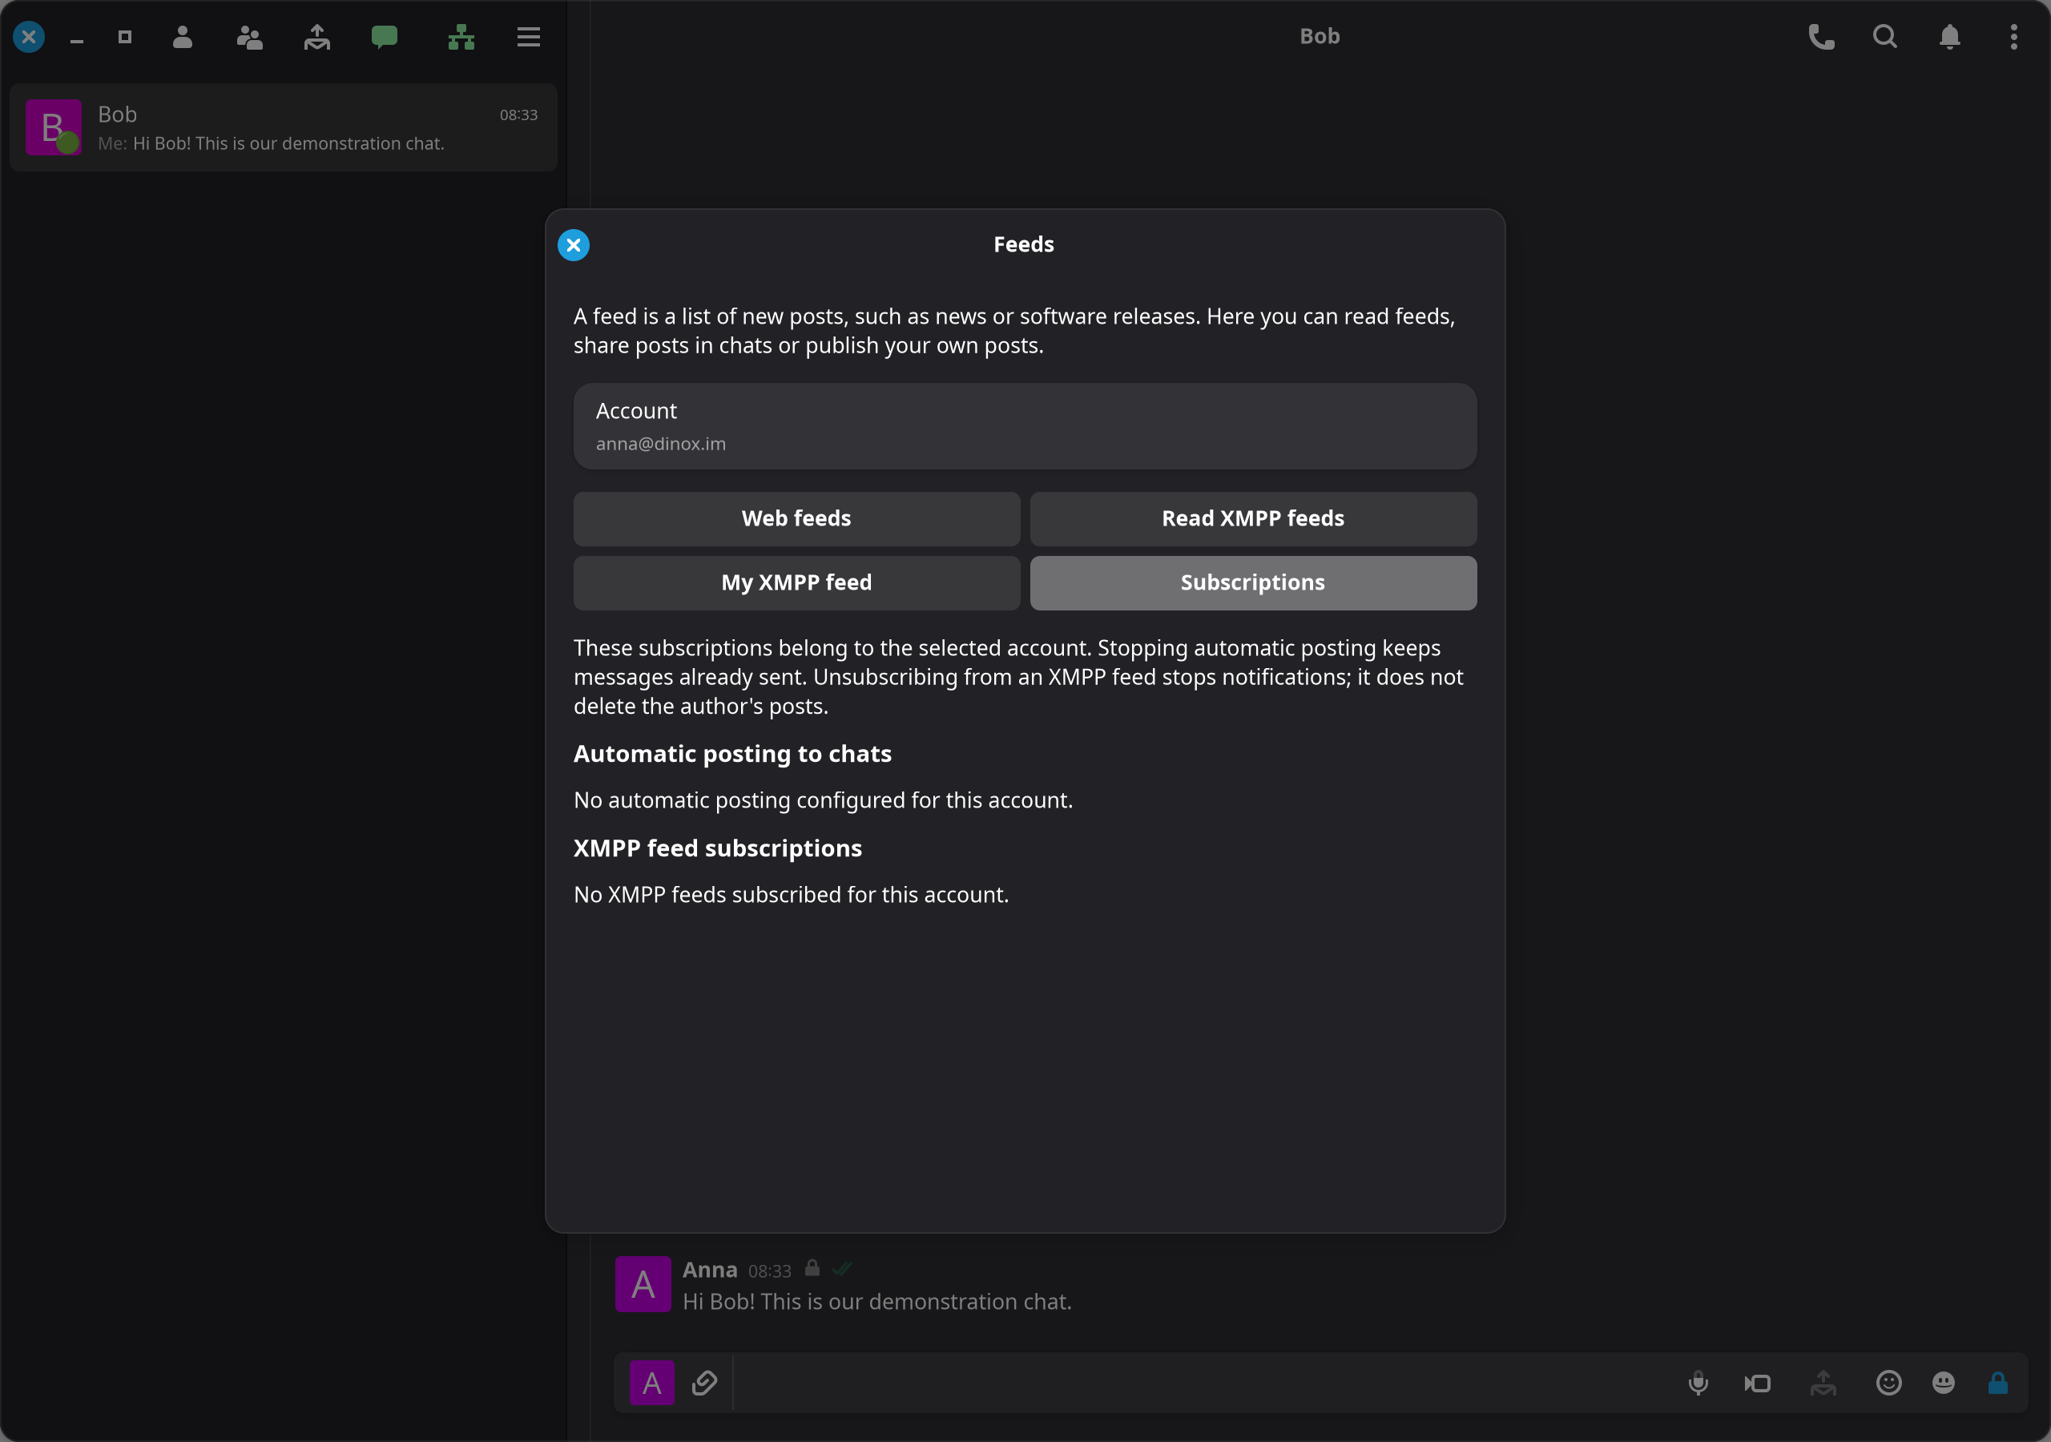Open the emoji picker smiley outline icon
2051x1442 pixels.
(1888, 1383)
